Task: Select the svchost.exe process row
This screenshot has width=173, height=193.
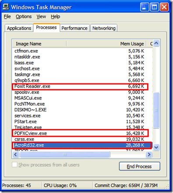Action: [x=82, y=68]
